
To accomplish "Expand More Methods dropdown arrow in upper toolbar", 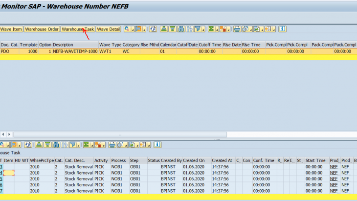I will click(x=144, y=29).
